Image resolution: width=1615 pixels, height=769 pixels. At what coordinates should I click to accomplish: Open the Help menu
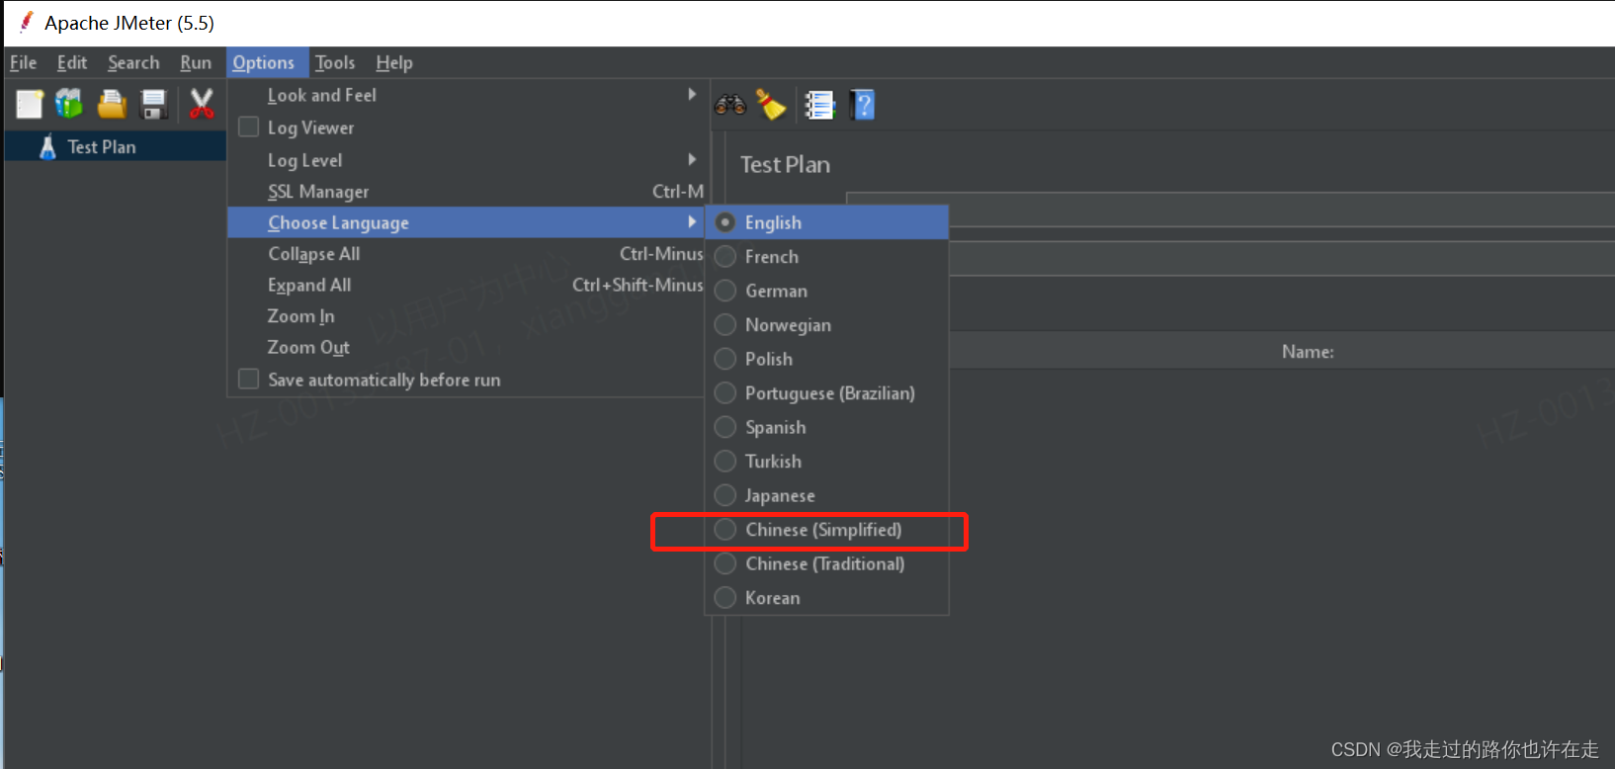point(394,62)
